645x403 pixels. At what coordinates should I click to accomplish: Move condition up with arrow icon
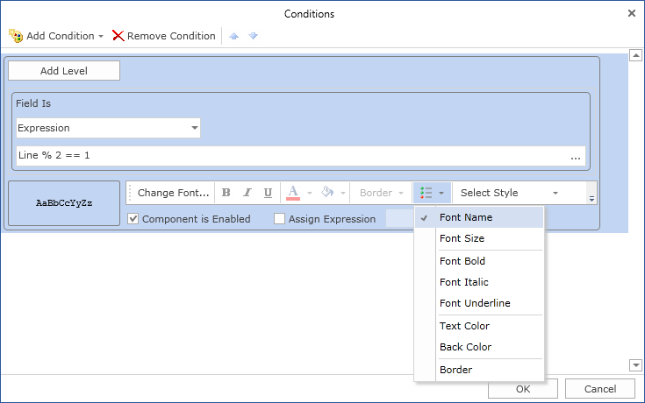pos(233,36)
